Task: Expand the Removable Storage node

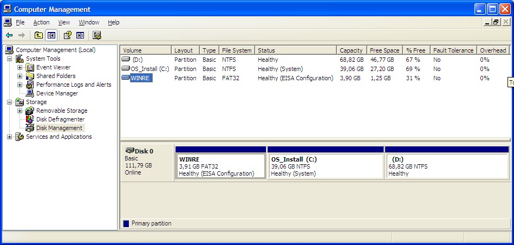Action: (19, 111)
